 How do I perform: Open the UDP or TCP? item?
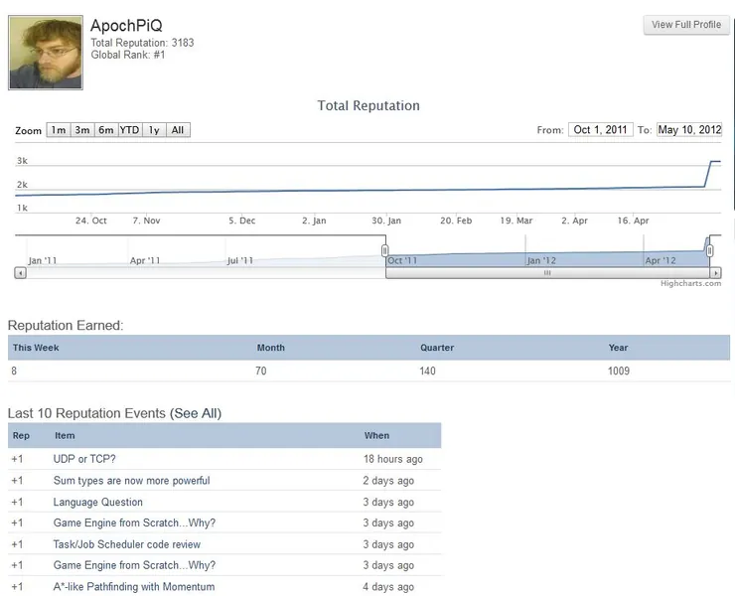[x=84, y=459]
